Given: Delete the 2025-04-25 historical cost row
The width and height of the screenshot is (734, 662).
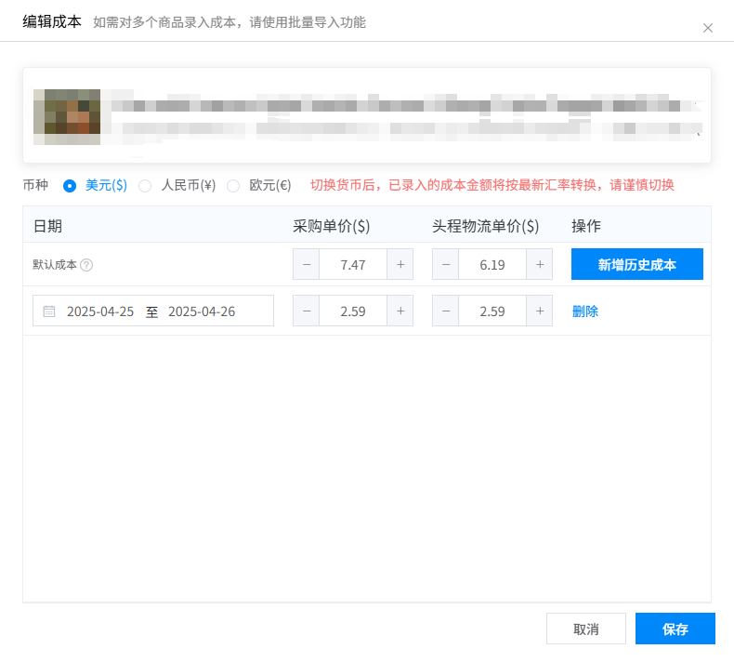Looking at the screenshot, I should [x=585, y=311].
